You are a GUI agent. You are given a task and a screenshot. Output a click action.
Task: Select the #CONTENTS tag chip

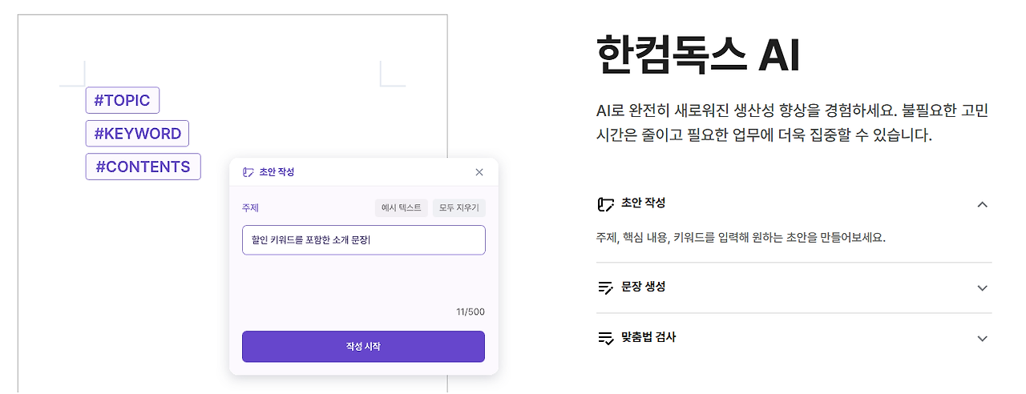click(x=143, y=167)
